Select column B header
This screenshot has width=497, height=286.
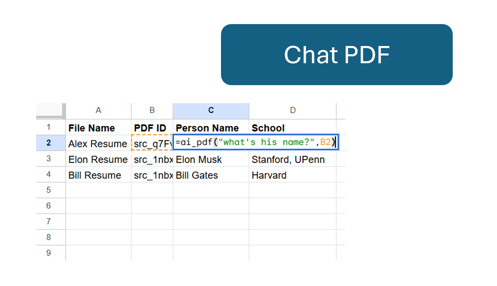tap(152, 111)
